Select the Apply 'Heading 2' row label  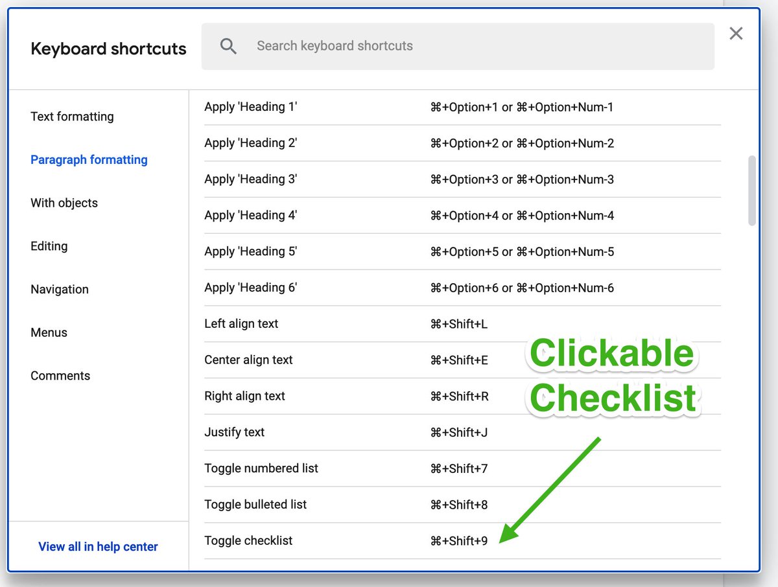pos(250,143)
